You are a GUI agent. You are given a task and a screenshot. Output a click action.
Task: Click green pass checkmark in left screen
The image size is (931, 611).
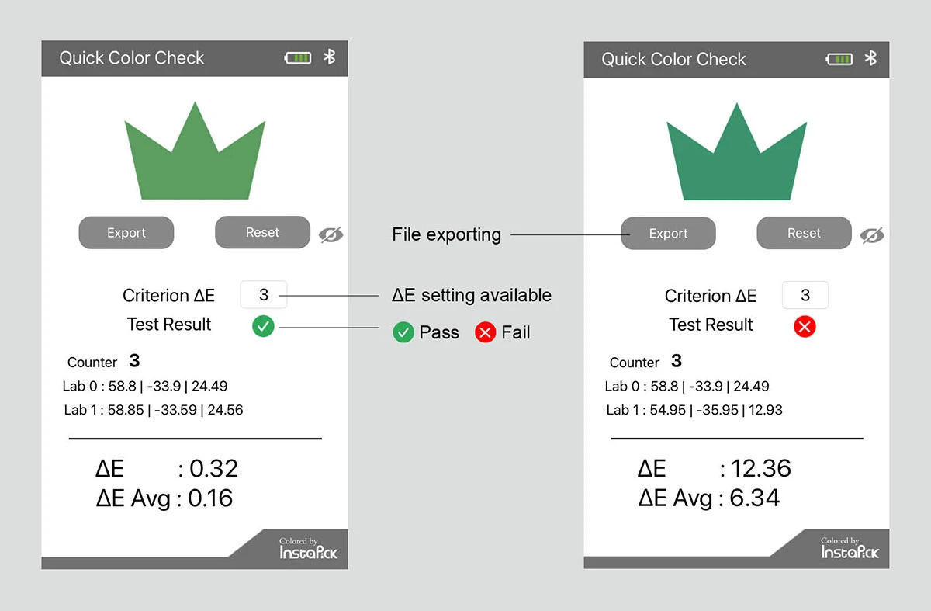pos(263,327)
